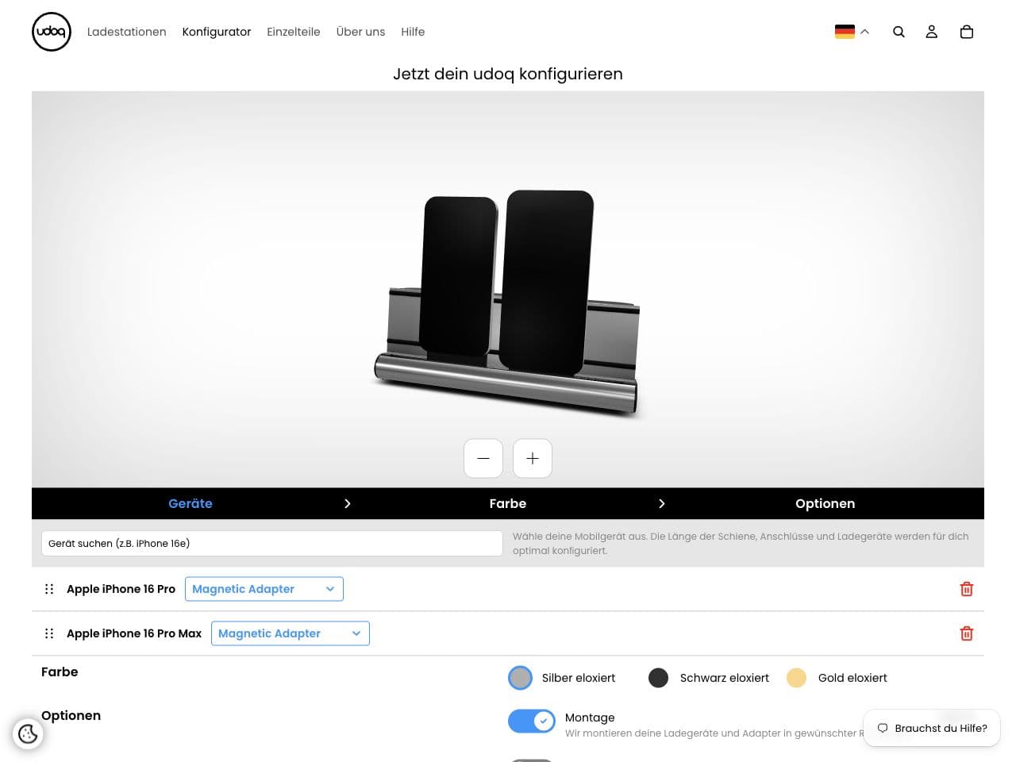Grab the drag handle for iPhone 16 Pro Max
The image size is (1016, 762).
pos(49,633)
